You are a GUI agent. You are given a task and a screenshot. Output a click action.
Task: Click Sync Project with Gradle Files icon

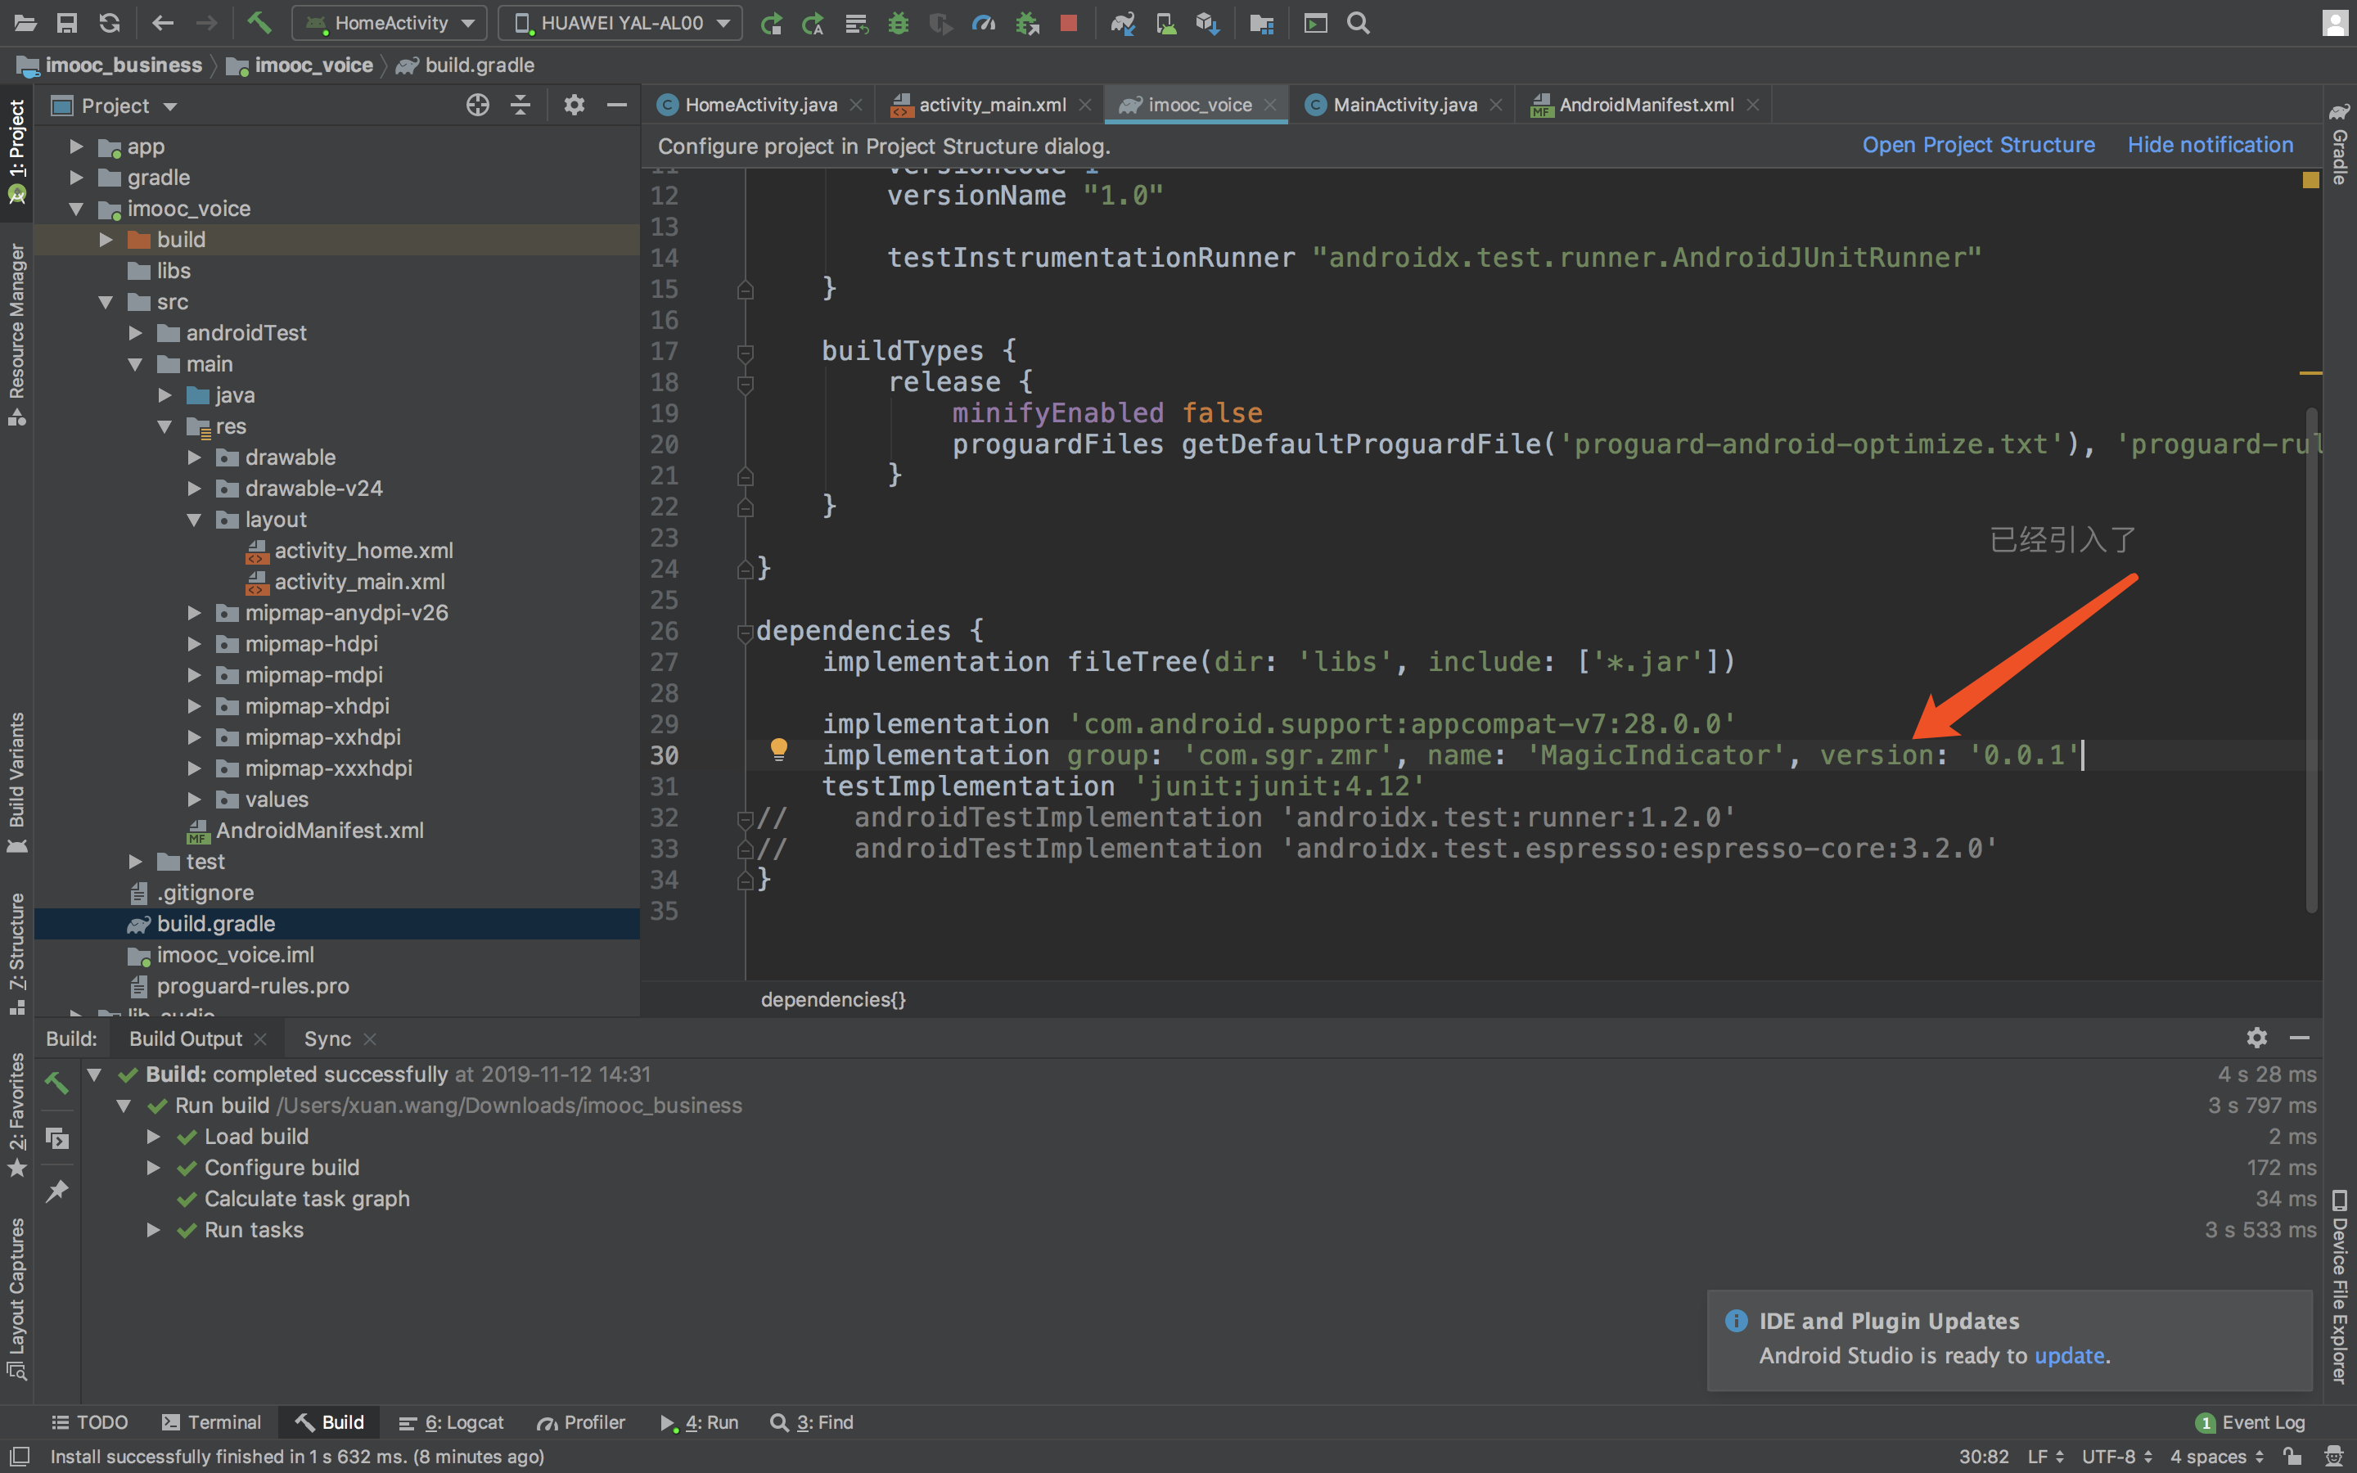pos(1123,22)
